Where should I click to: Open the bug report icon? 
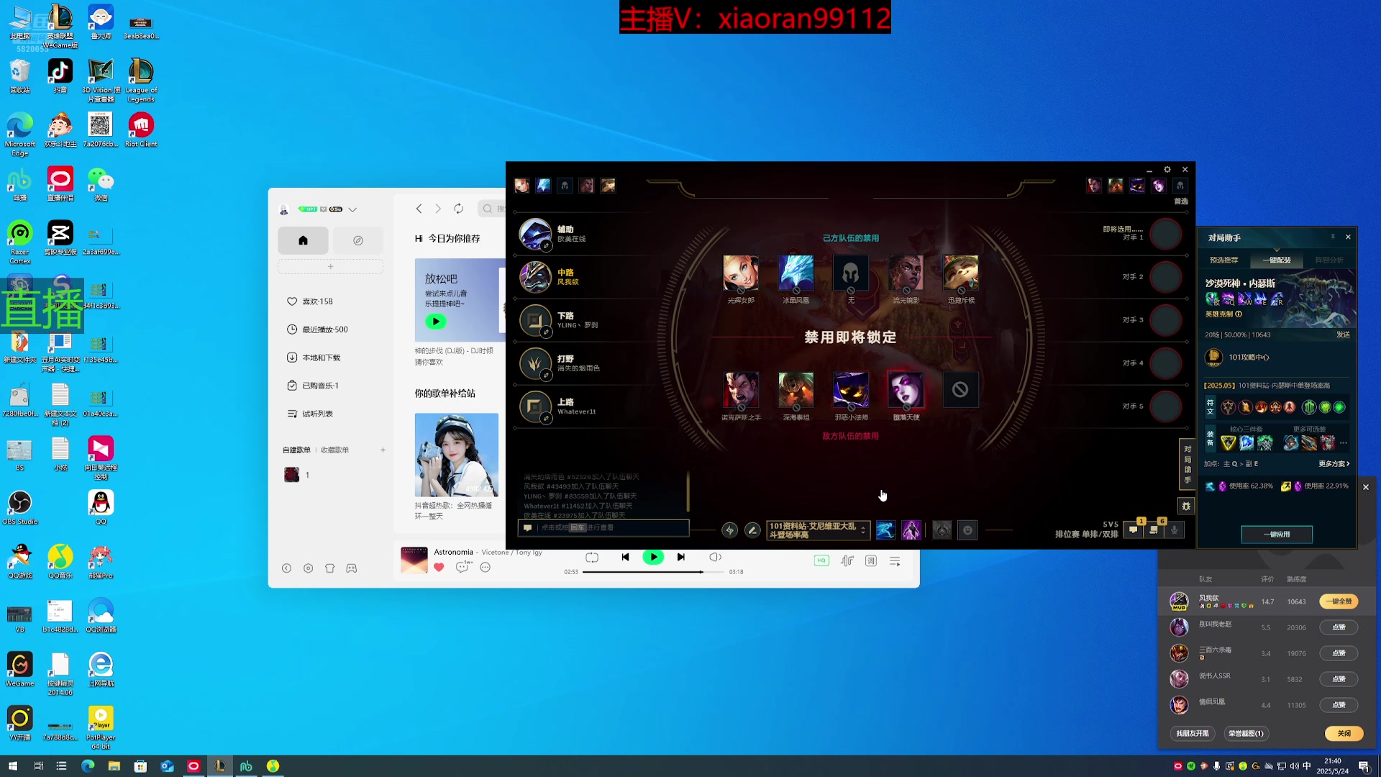pyautogui.click(x=1186, y=506)
